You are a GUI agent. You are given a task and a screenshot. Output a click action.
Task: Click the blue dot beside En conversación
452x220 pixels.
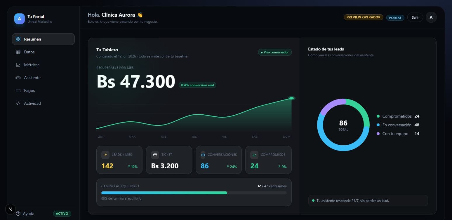click(x=378, y=125)
